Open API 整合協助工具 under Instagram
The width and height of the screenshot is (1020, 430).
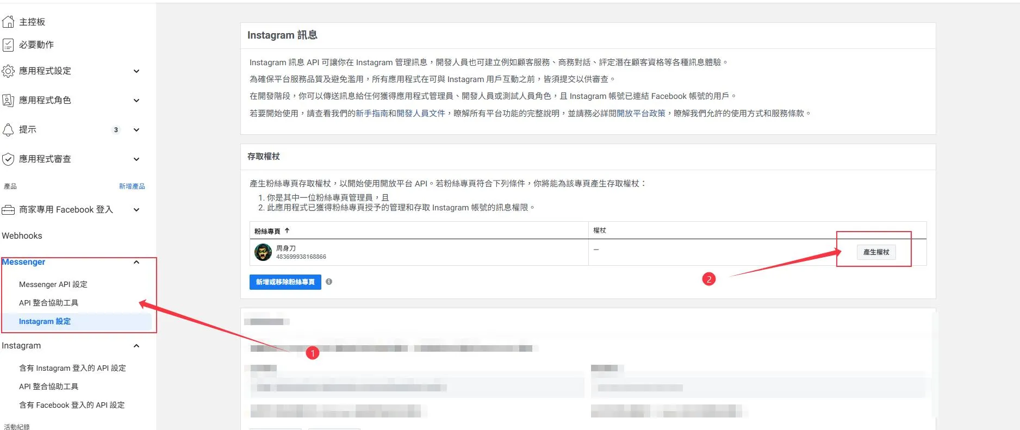[49, 387]
